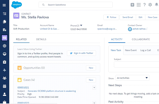Open the Files icon in sidebar
The height and width of the screenshot is (104, 159).
coord(4,22)
